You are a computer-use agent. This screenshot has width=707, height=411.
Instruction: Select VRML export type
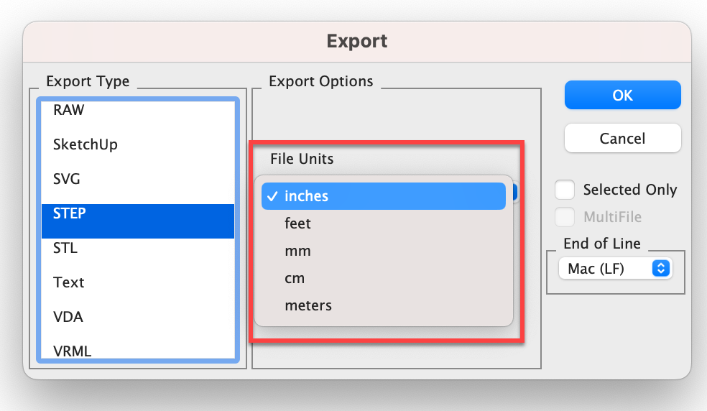coord(137,351)
